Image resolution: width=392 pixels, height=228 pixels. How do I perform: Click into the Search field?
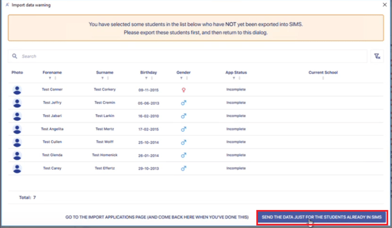coord(187,57)
